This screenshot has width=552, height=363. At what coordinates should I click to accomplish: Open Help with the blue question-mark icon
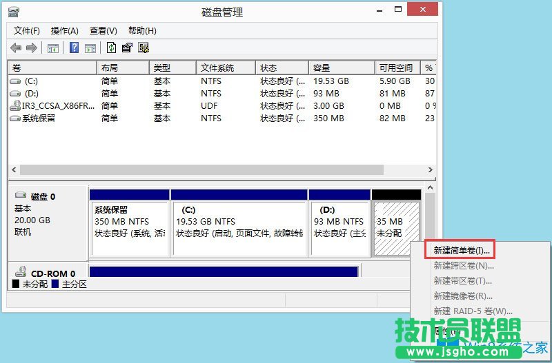[x=74, y=48]
